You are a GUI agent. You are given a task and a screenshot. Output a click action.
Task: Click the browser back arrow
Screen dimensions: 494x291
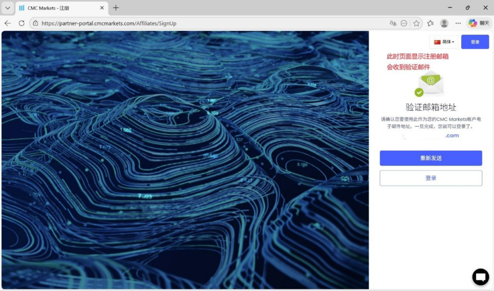8,23
